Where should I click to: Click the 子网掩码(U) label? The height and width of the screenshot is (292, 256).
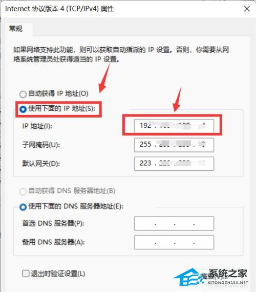coord(41,145)
